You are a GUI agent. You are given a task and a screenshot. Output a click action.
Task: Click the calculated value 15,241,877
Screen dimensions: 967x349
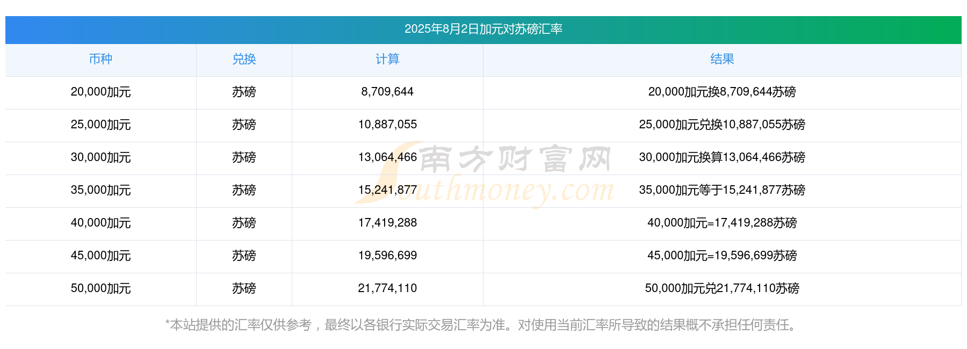[387, 190]
